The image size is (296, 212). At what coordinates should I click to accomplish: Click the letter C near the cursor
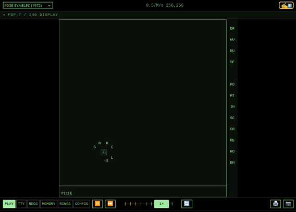click(x=112, y=147)
